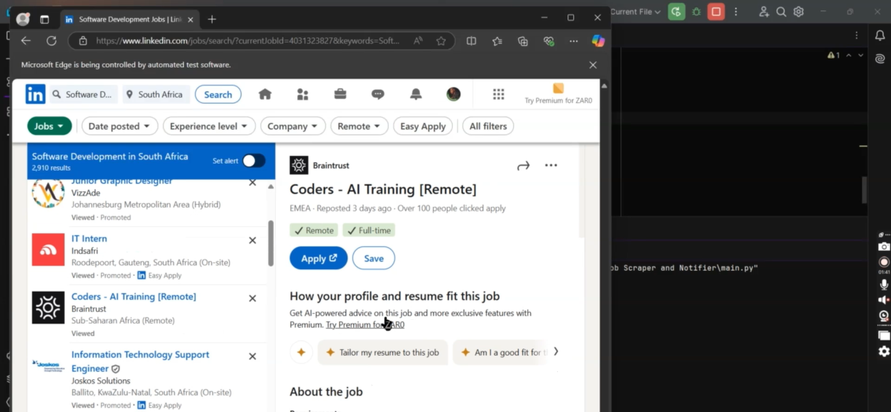Open profile avatar menu on LinkedIn
The image size is (891, 412).
pyautogui.click(x=453, y=94)
